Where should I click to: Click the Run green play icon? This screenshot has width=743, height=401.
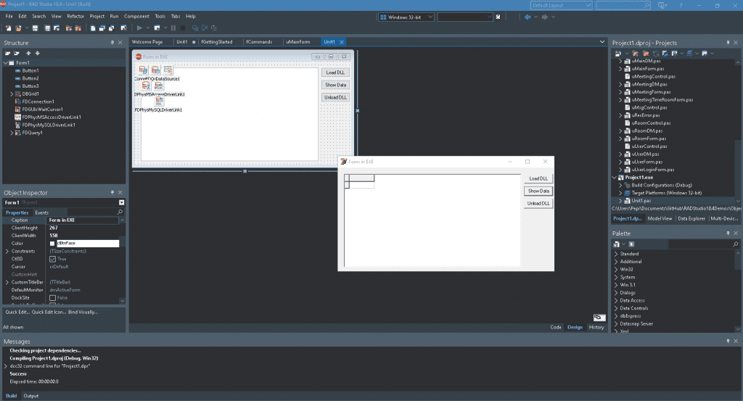139,28
